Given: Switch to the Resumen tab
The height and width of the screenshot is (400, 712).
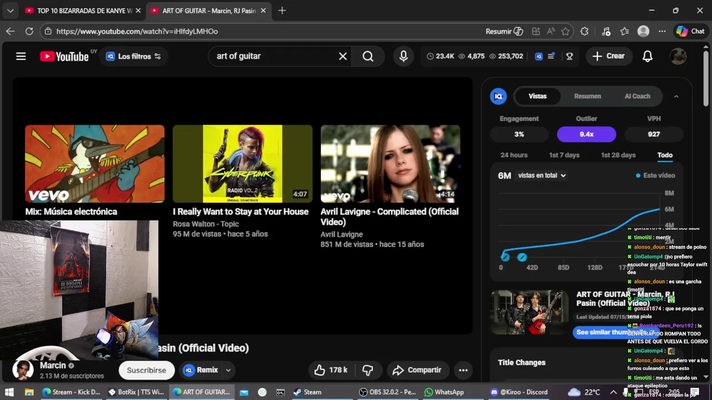Looking at the screenshot, I should pos(587,96).
